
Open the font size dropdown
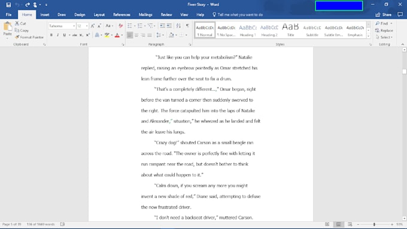pos(87,26)
